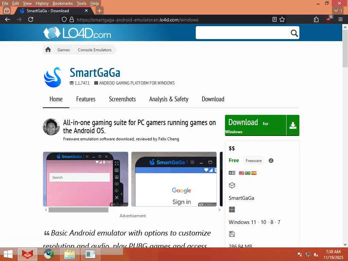Open the red extension icon with badge 5
The image size is (348, 261).
[329, 19]
